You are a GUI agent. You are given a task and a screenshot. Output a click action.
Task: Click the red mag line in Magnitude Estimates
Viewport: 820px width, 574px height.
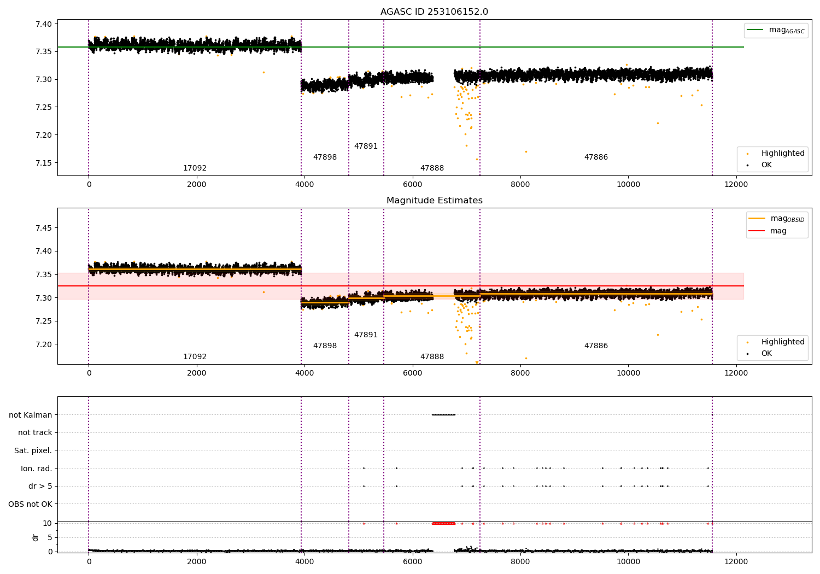coord(400,286)
